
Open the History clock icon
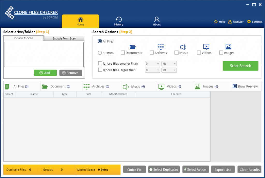pyautogui.click(x=119, y=19)
